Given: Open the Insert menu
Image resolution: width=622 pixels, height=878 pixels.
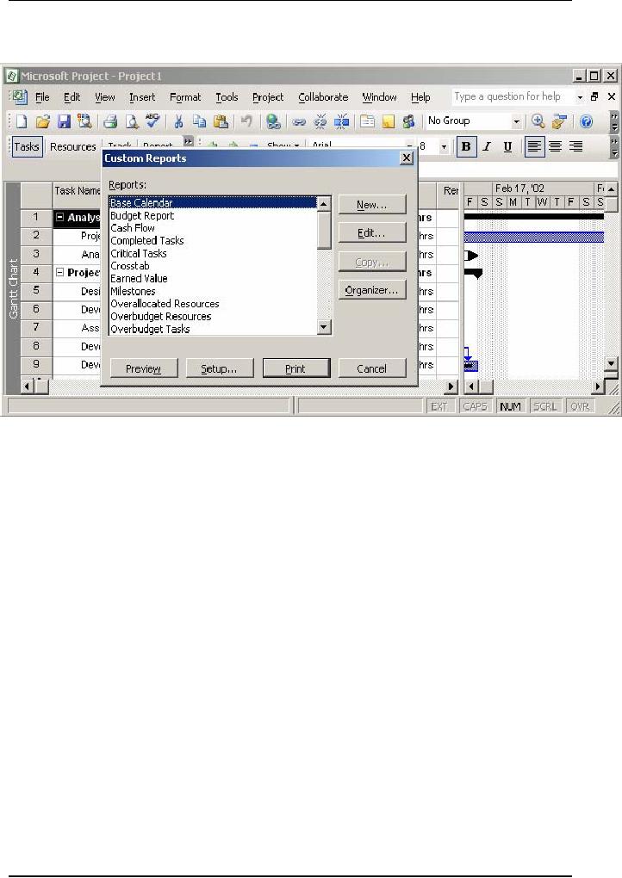Looking at the screenshot, I should (x=142, y=97).
